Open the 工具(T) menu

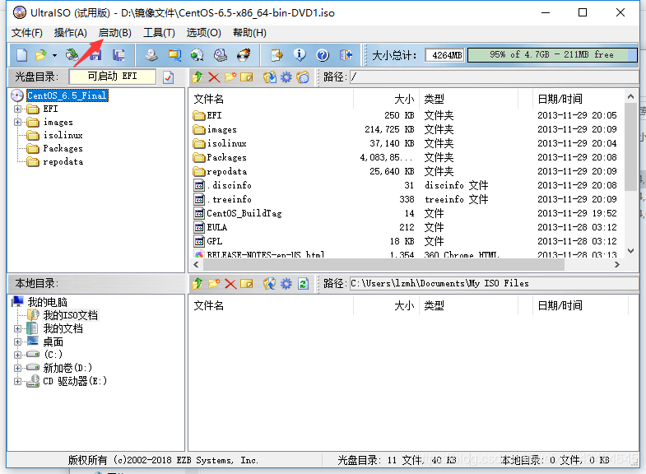coord(159,33)
